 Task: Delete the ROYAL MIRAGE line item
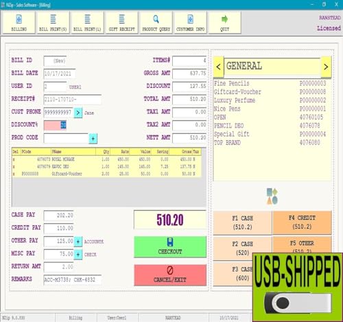[14, 159]
